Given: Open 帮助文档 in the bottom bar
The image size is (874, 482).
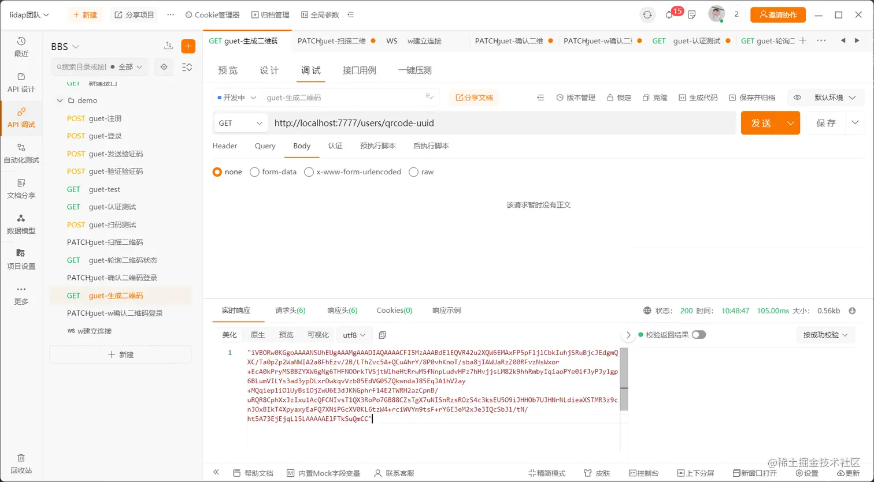Looking at the screenshot, I should [253, 473].
